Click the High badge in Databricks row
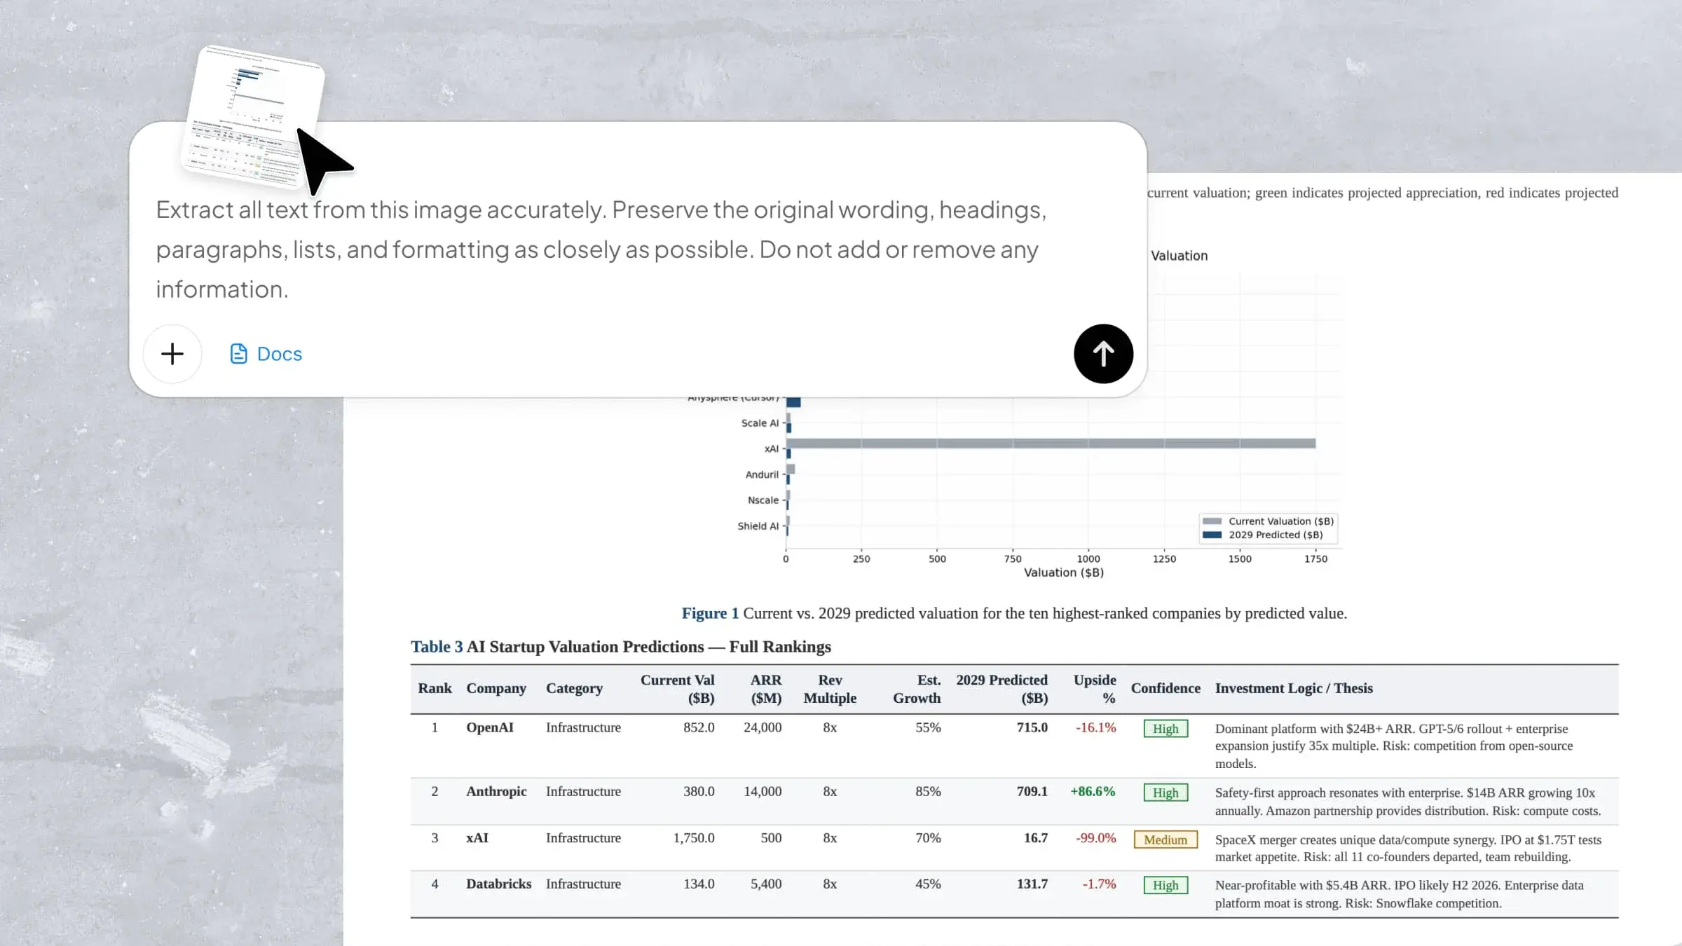This screenshot has height=946, width=1682. 1165,885
